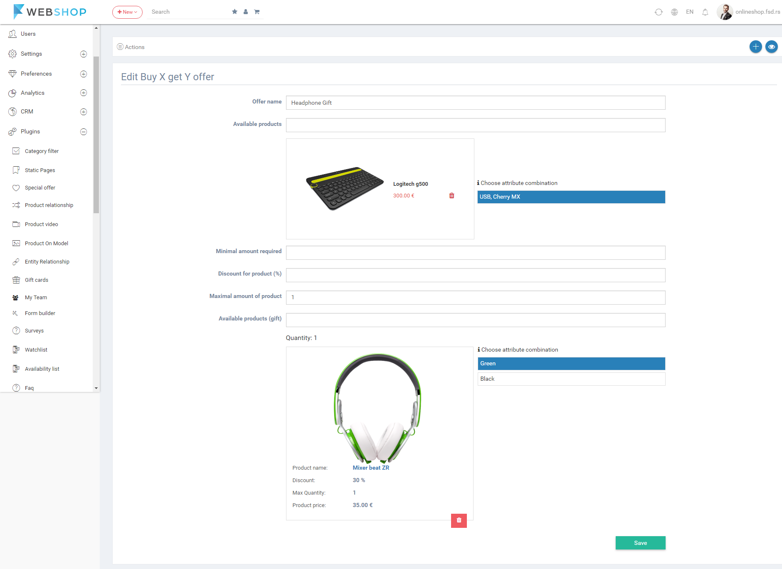Image resolution: width=782 pixels, height=569 pixels.
Task: Open the Actions menu
Action: pos(131,47)
